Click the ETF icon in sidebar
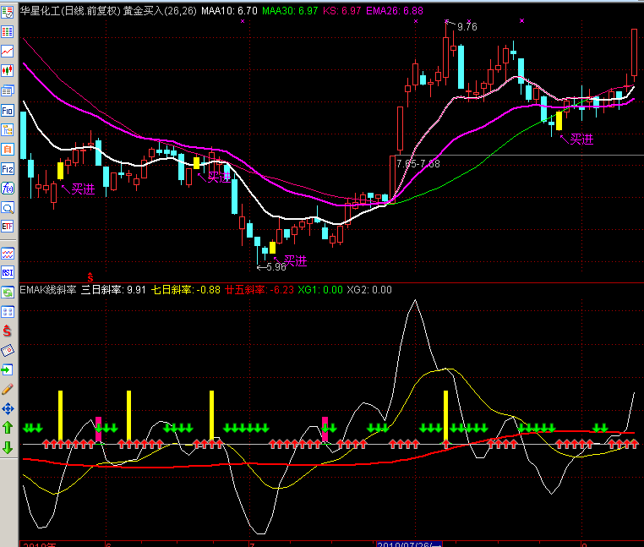644x547 pixels. coord(8,227)
